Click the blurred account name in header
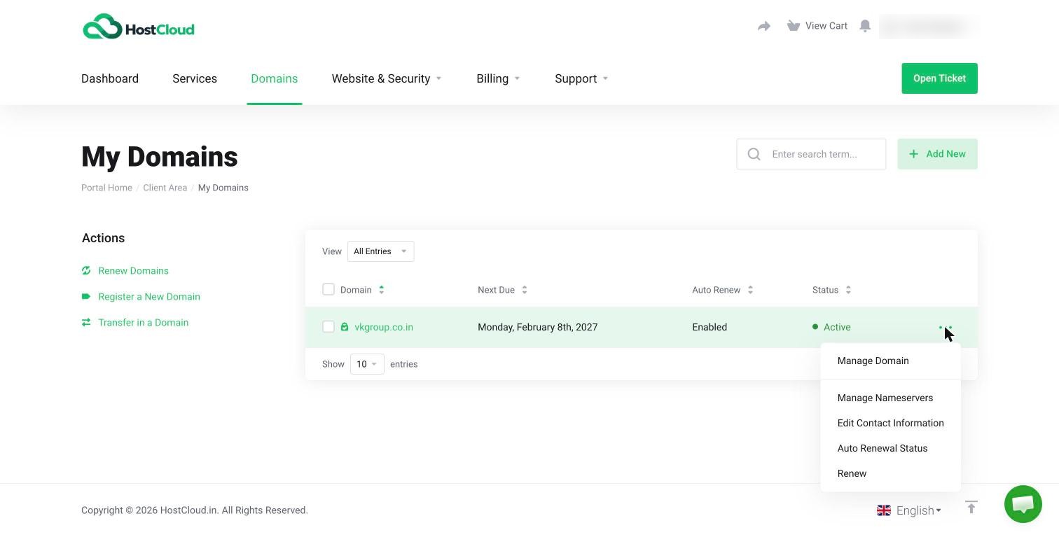The image size is (1059, 537). coord(928,27)
